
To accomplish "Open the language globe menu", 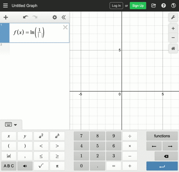I will [173, 6].
